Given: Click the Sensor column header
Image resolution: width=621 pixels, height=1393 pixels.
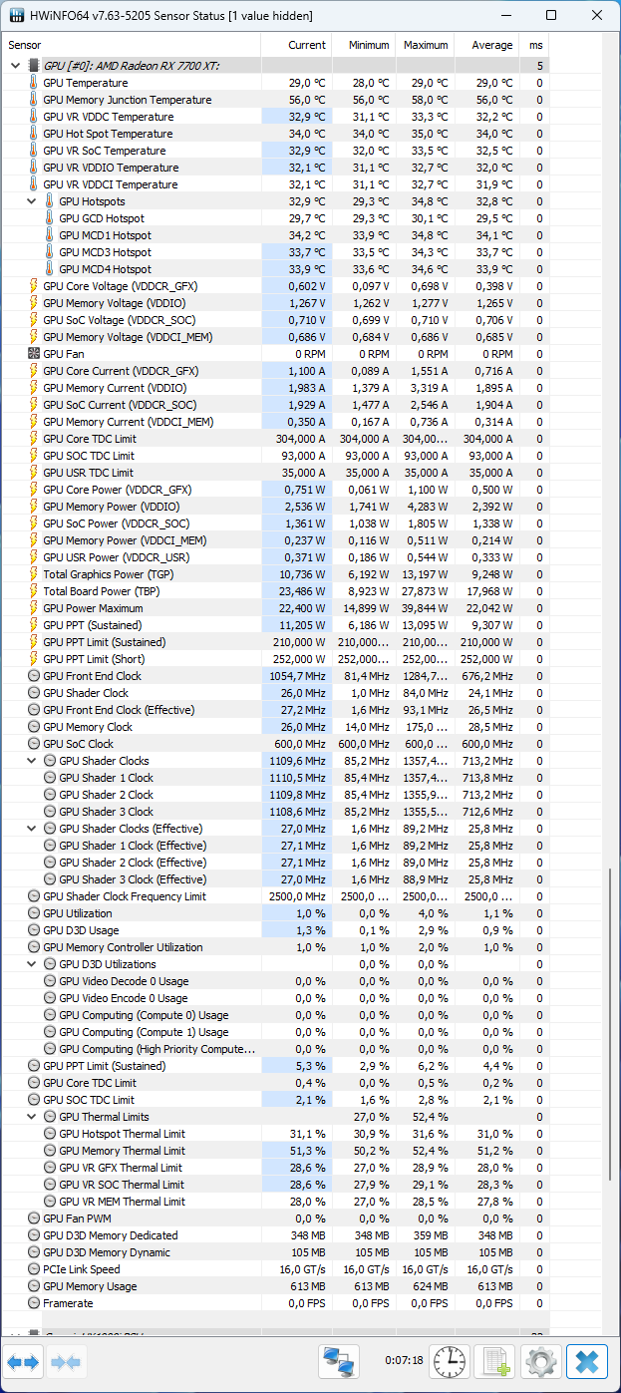Looking at the screenshot, I should (x=131, y=45).
